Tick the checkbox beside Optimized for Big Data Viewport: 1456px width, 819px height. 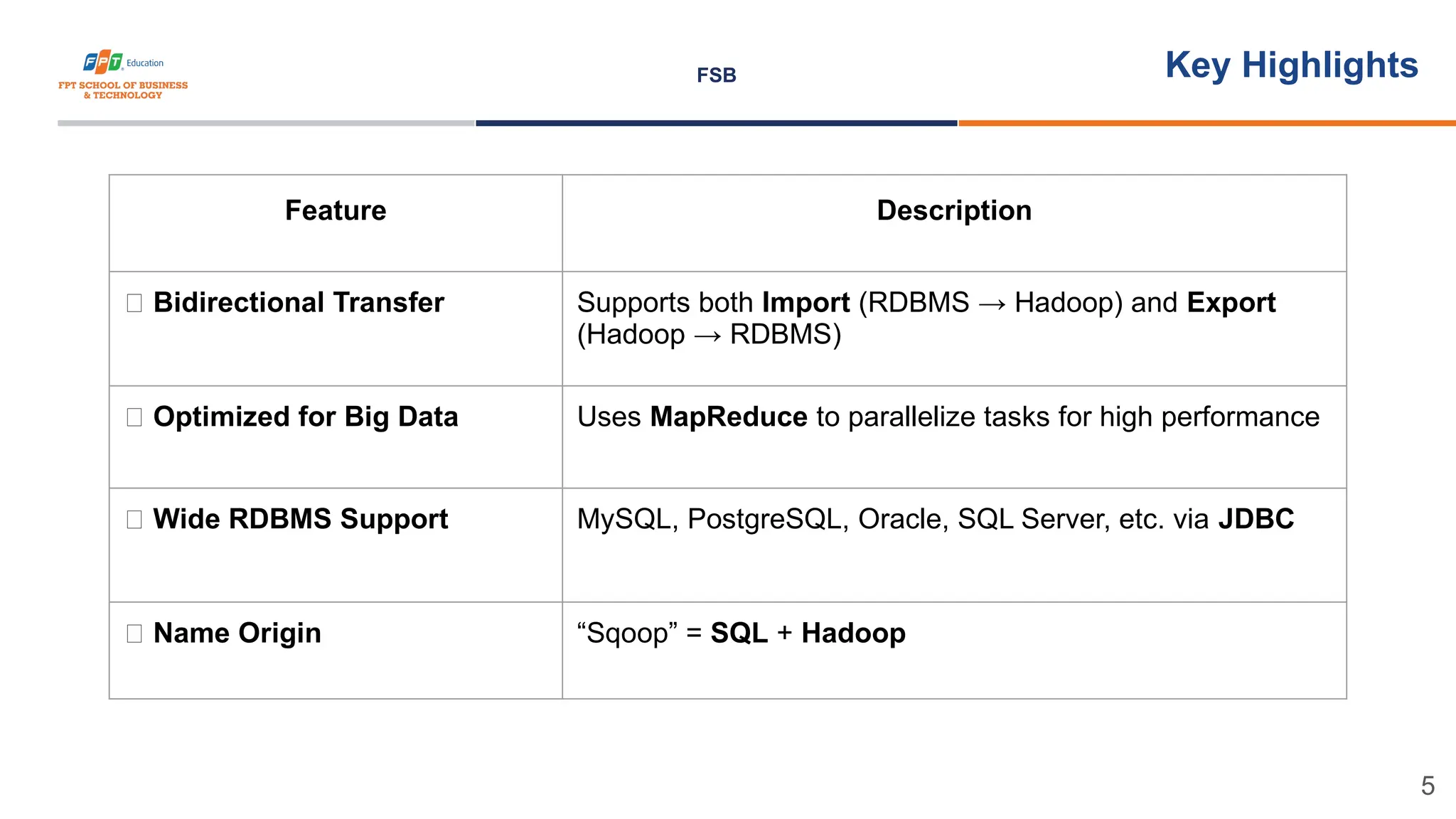(134, 417)
